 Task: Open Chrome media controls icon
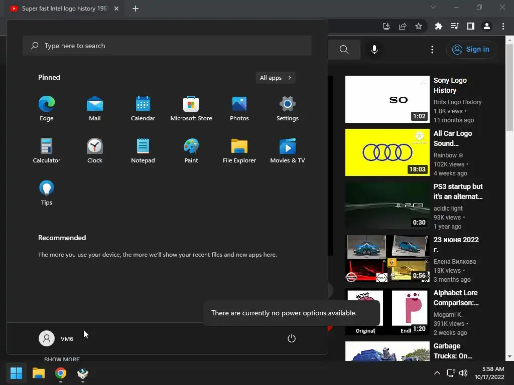tap(455, 26)
